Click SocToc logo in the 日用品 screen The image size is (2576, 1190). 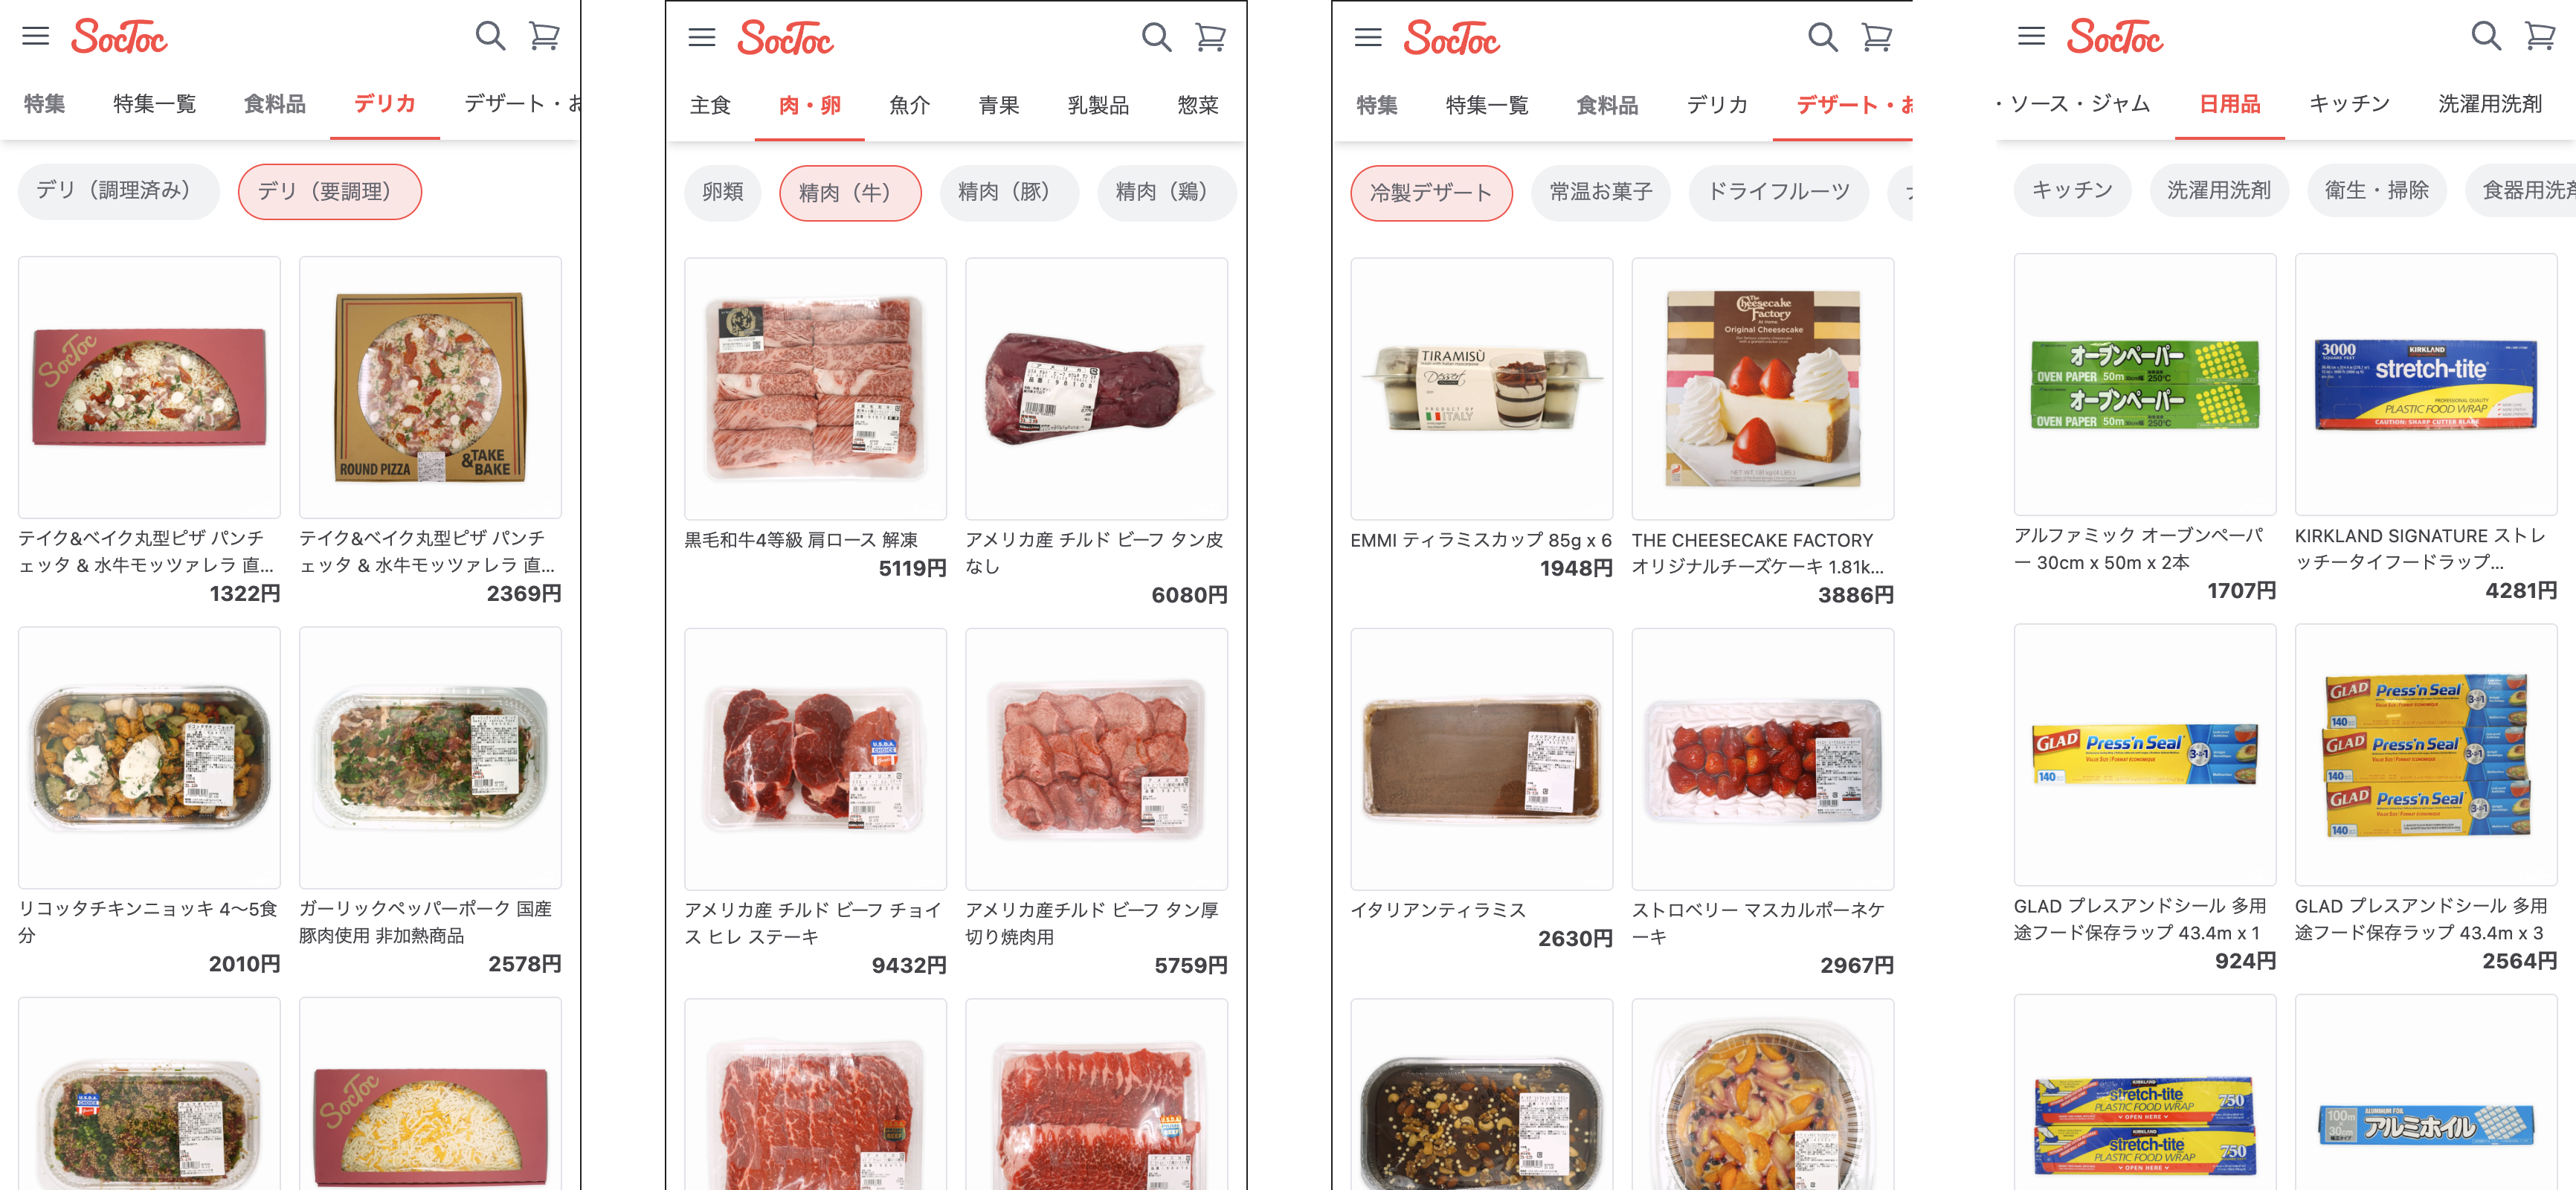point(2114,37)
